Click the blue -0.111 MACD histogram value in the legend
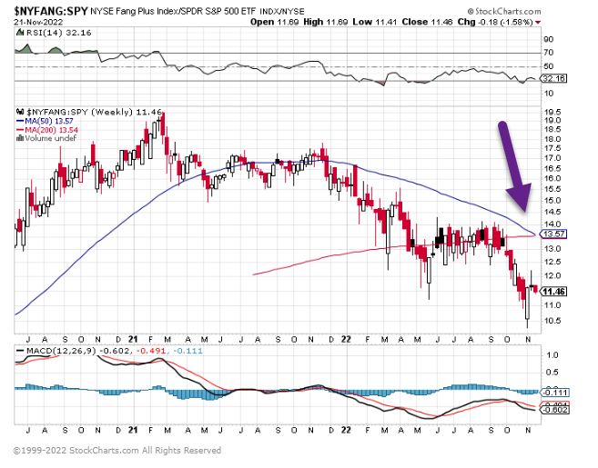598x468 pixels. point(188,351)
